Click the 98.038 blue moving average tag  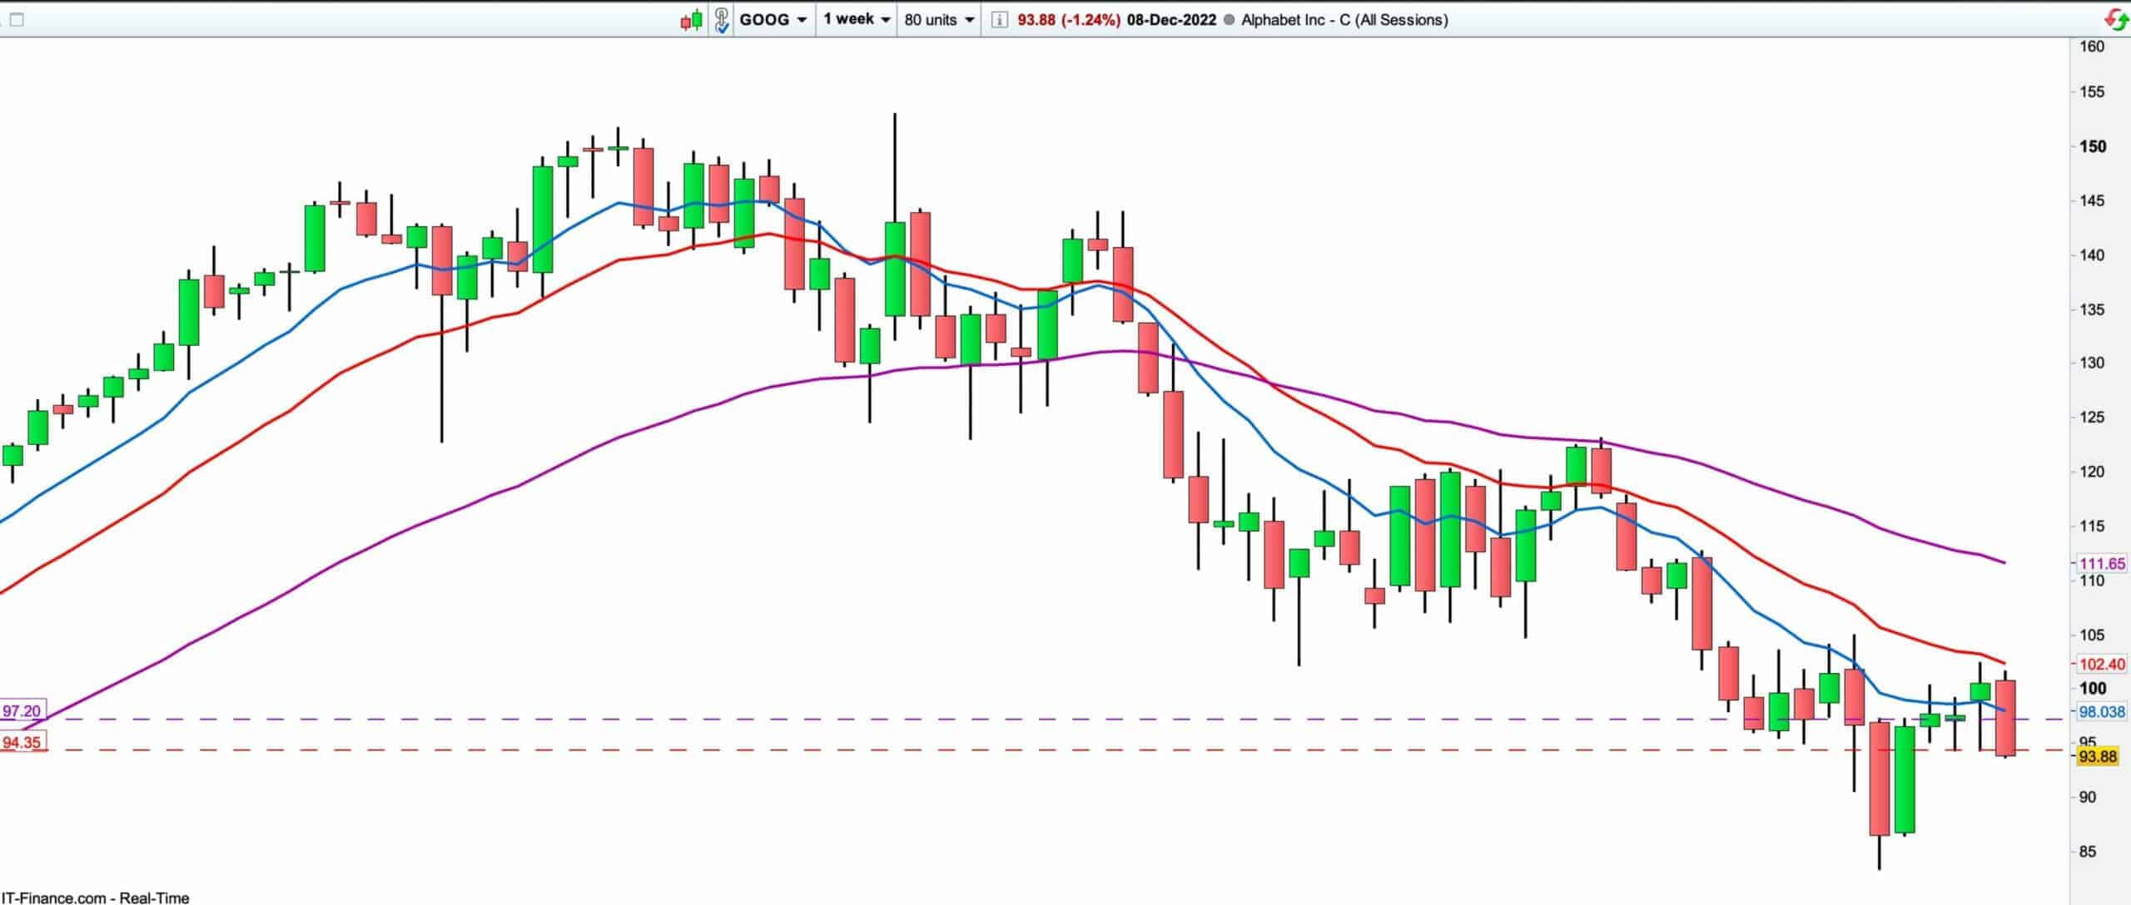pos(2102,712)
